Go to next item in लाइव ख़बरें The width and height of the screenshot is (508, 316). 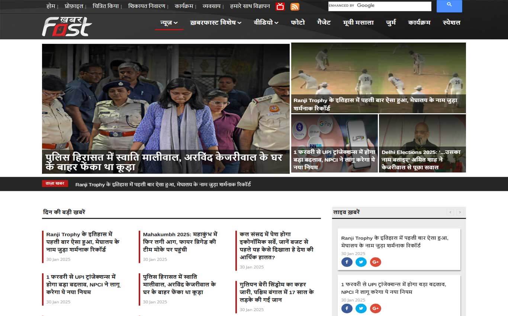pyautogui.click(x=460, y=212)
